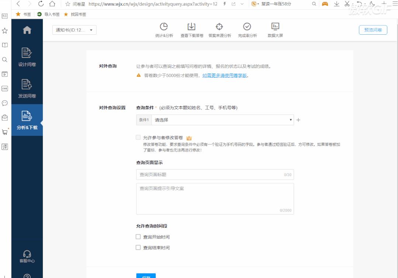Open the 条件1 请选择 dropdown
Image resolution: width=398 pixels, height=278 pixels.
coord(221,120)
